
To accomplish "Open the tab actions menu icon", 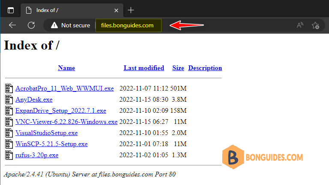I will pyautogui.click(x=11, y=10).
